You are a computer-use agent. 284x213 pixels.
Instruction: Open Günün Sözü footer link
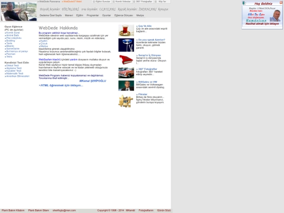pos(164,210)
